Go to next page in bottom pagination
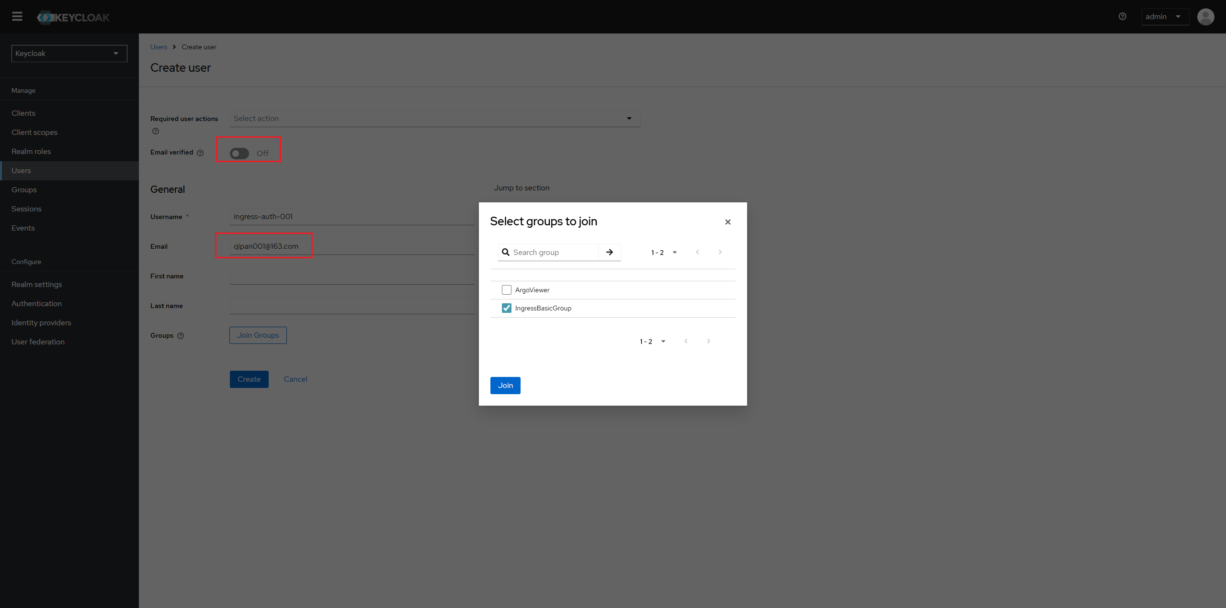Viewport: 1226px width, 608px height. tap(708, 342)
